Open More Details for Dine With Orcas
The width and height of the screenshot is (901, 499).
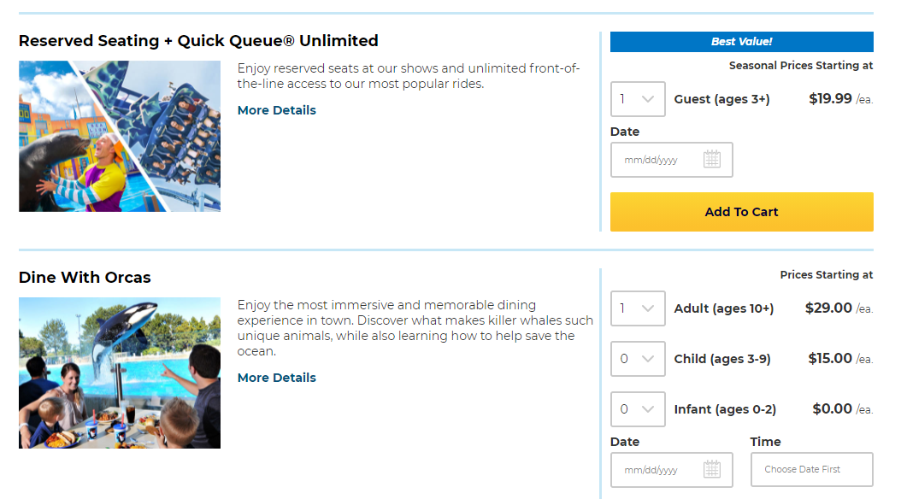[x=276, y=377]
